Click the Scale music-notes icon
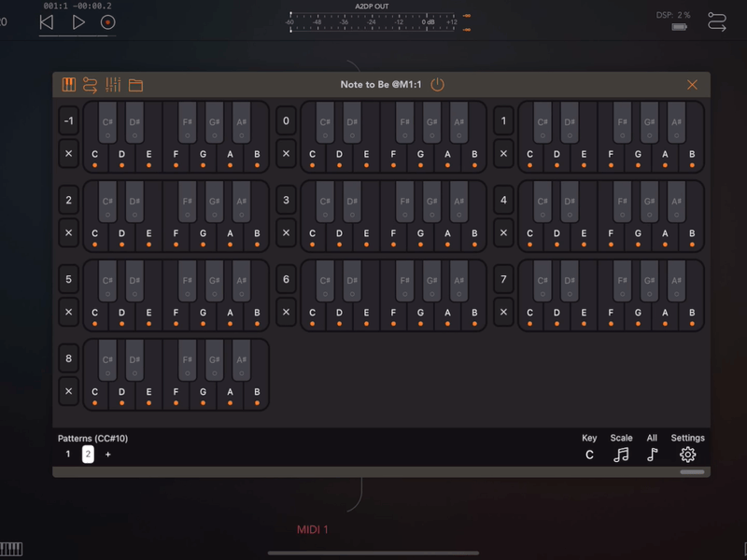The height and width of the screenshot is (560, 747). pos(621,455)
